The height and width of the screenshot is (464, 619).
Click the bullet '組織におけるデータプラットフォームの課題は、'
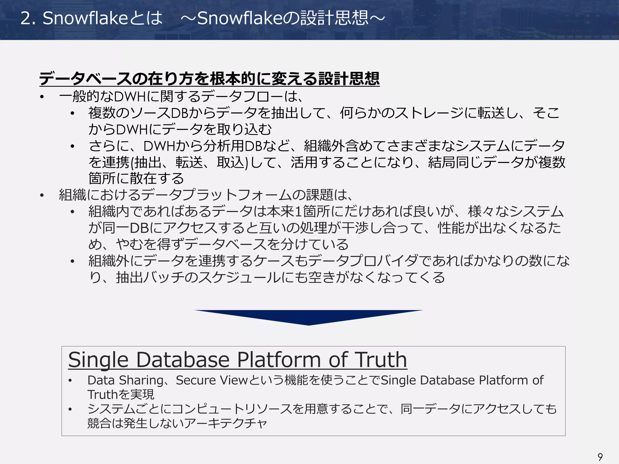pos(206,195)
